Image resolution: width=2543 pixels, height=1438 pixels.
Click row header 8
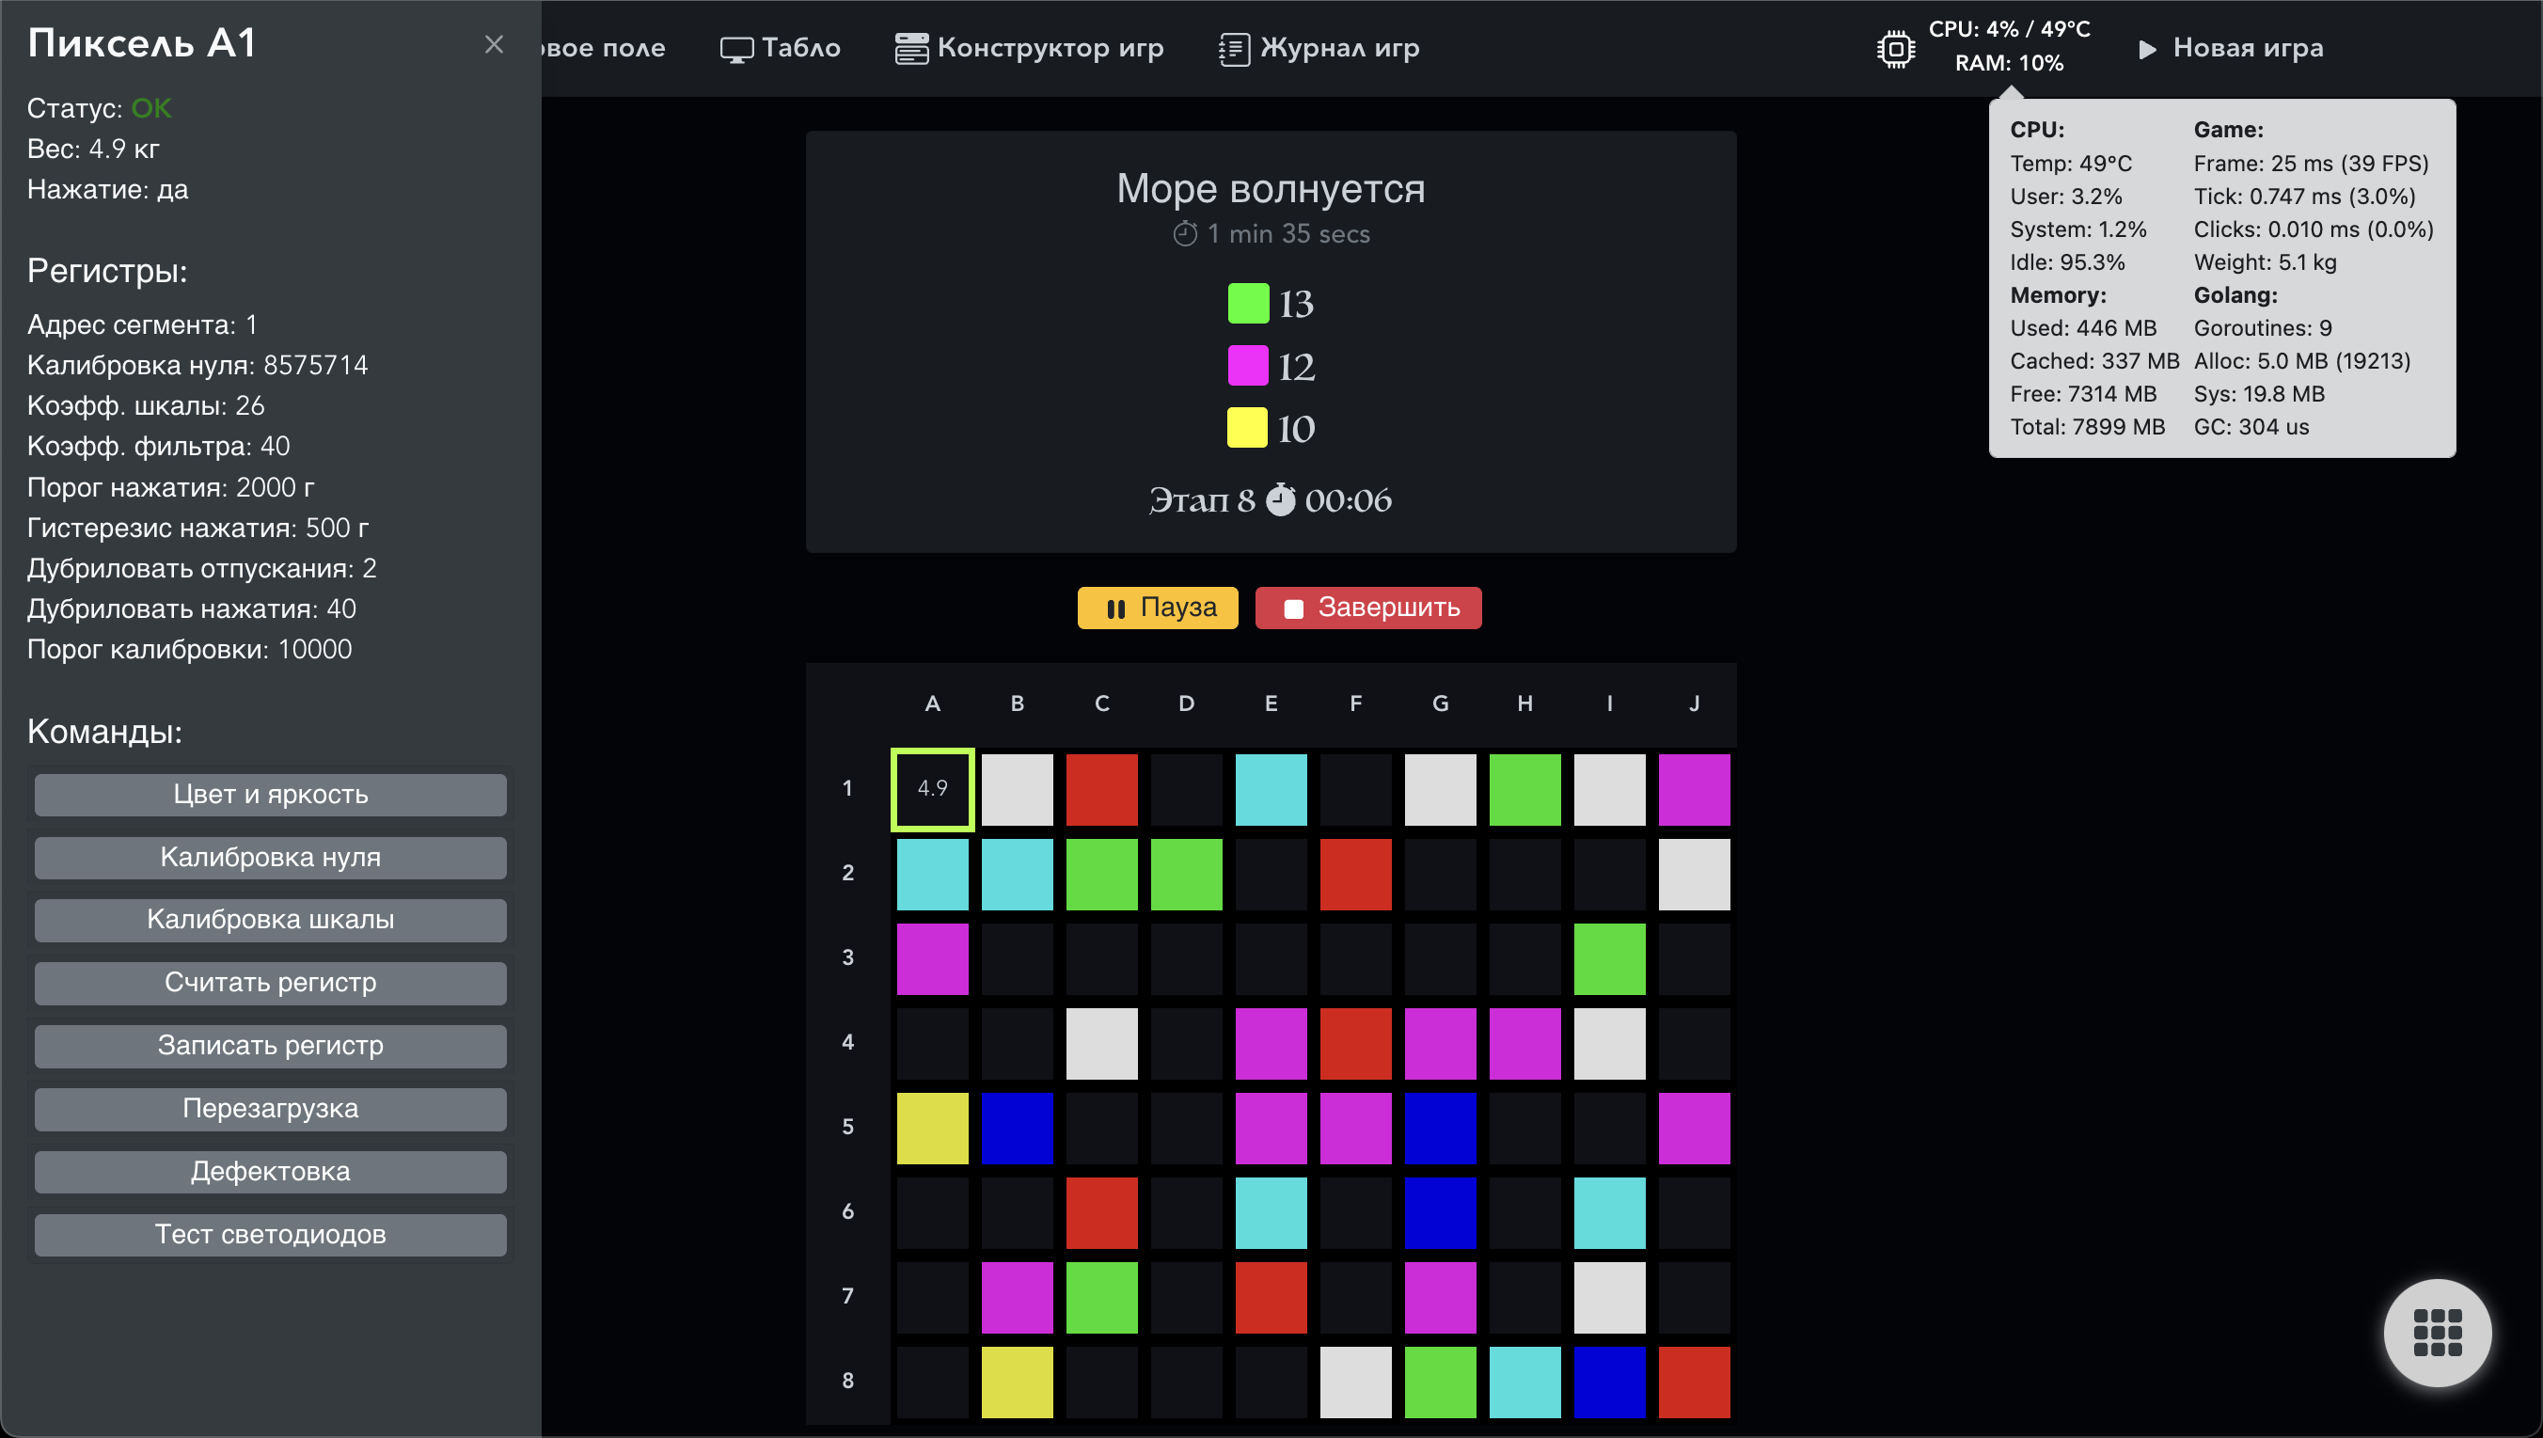847,1381
